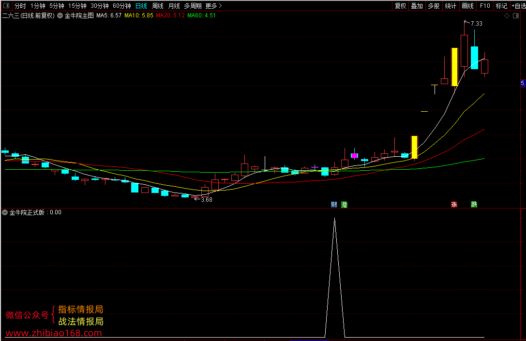
Task: Open the 画线 drawing tools
Action: (x=467, y=6)
